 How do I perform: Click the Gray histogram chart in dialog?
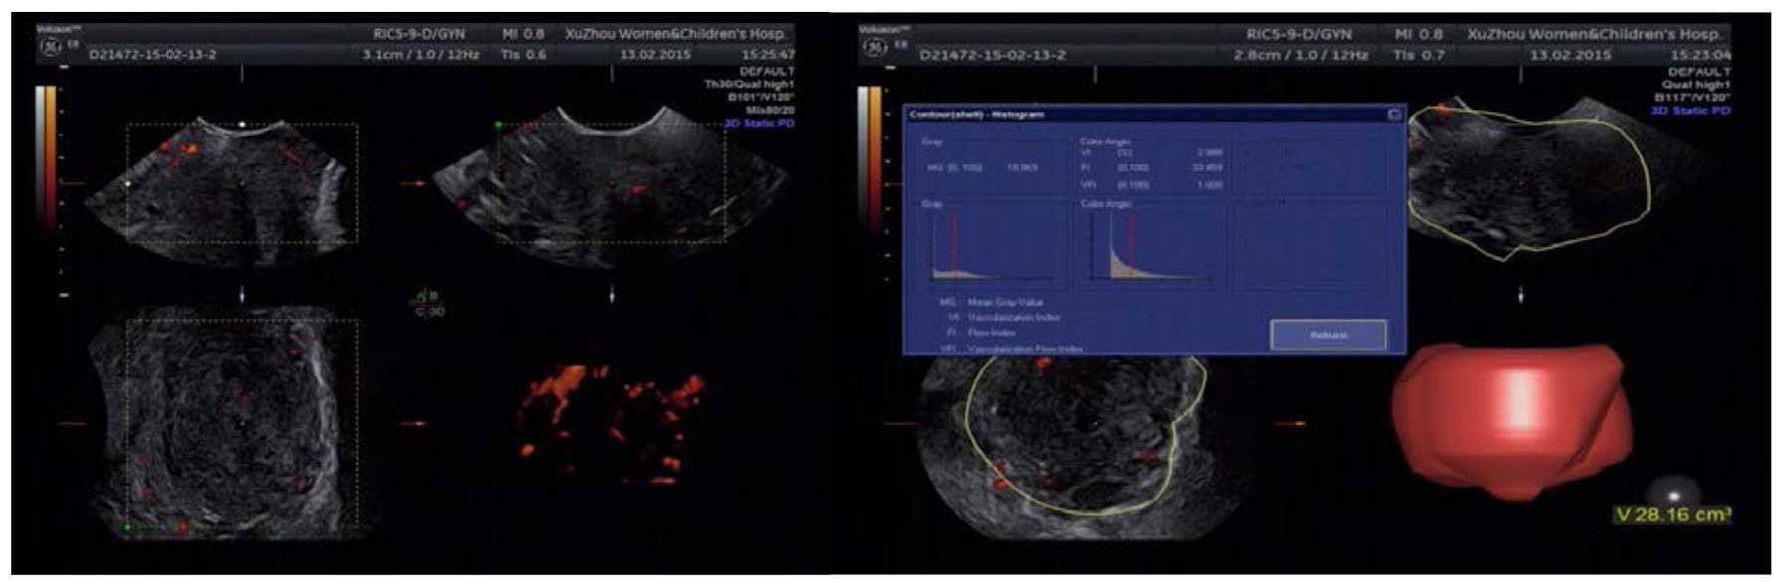click(992, 248)
